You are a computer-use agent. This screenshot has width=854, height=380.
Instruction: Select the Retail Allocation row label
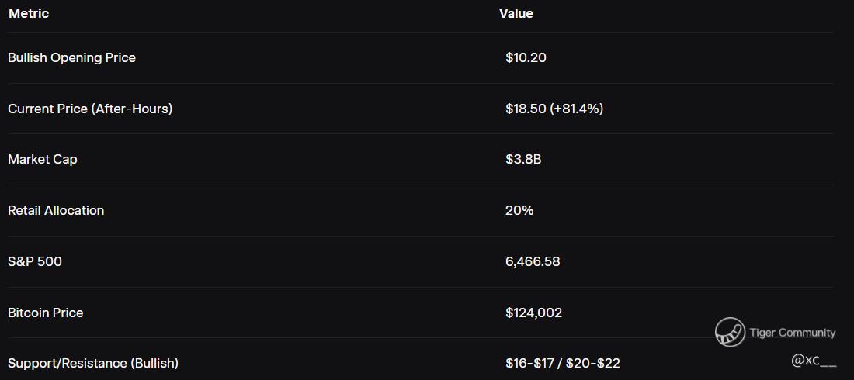pos(56,210)
